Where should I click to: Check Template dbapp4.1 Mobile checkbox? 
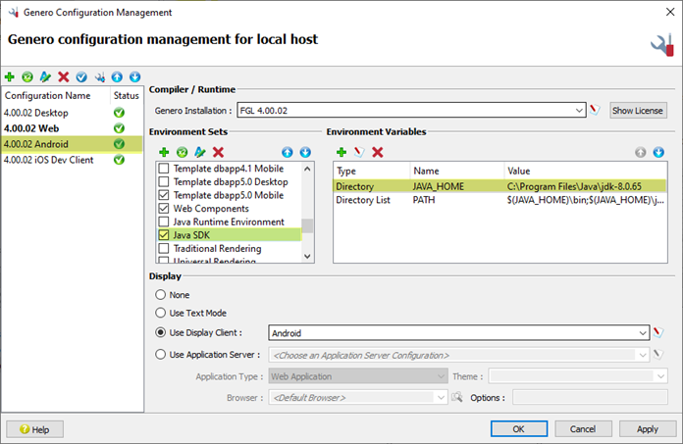[164, 169]
